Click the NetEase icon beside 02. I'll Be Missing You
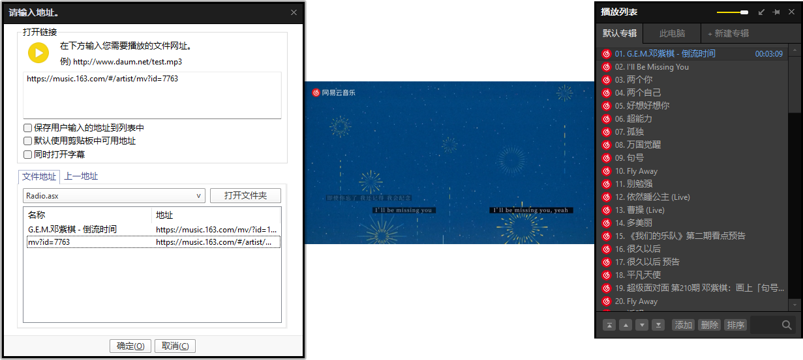 (x=606, y=67)
